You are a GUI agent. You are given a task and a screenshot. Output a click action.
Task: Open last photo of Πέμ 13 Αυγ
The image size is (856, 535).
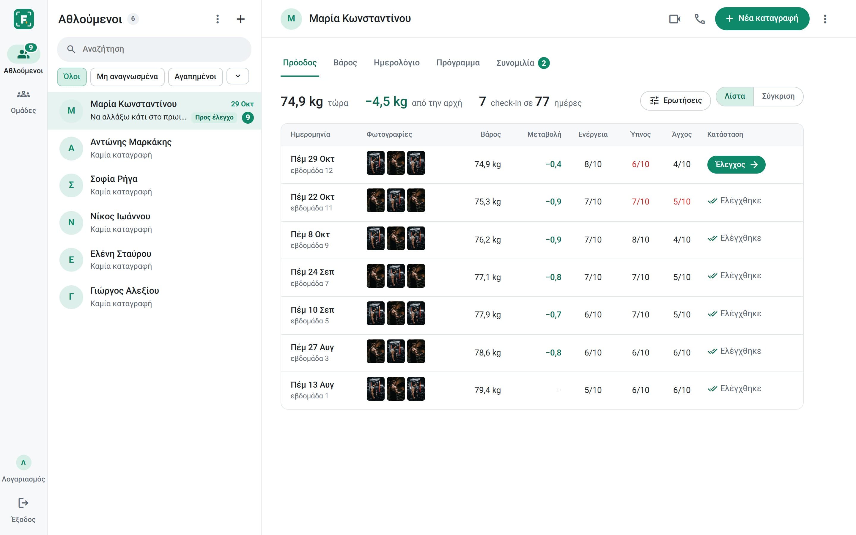[x=416, y=389]
